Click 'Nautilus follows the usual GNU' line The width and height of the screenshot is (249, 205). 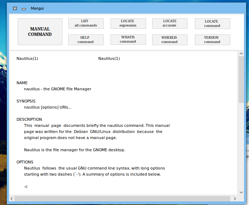pyautogui.click(x=94, y=168)
